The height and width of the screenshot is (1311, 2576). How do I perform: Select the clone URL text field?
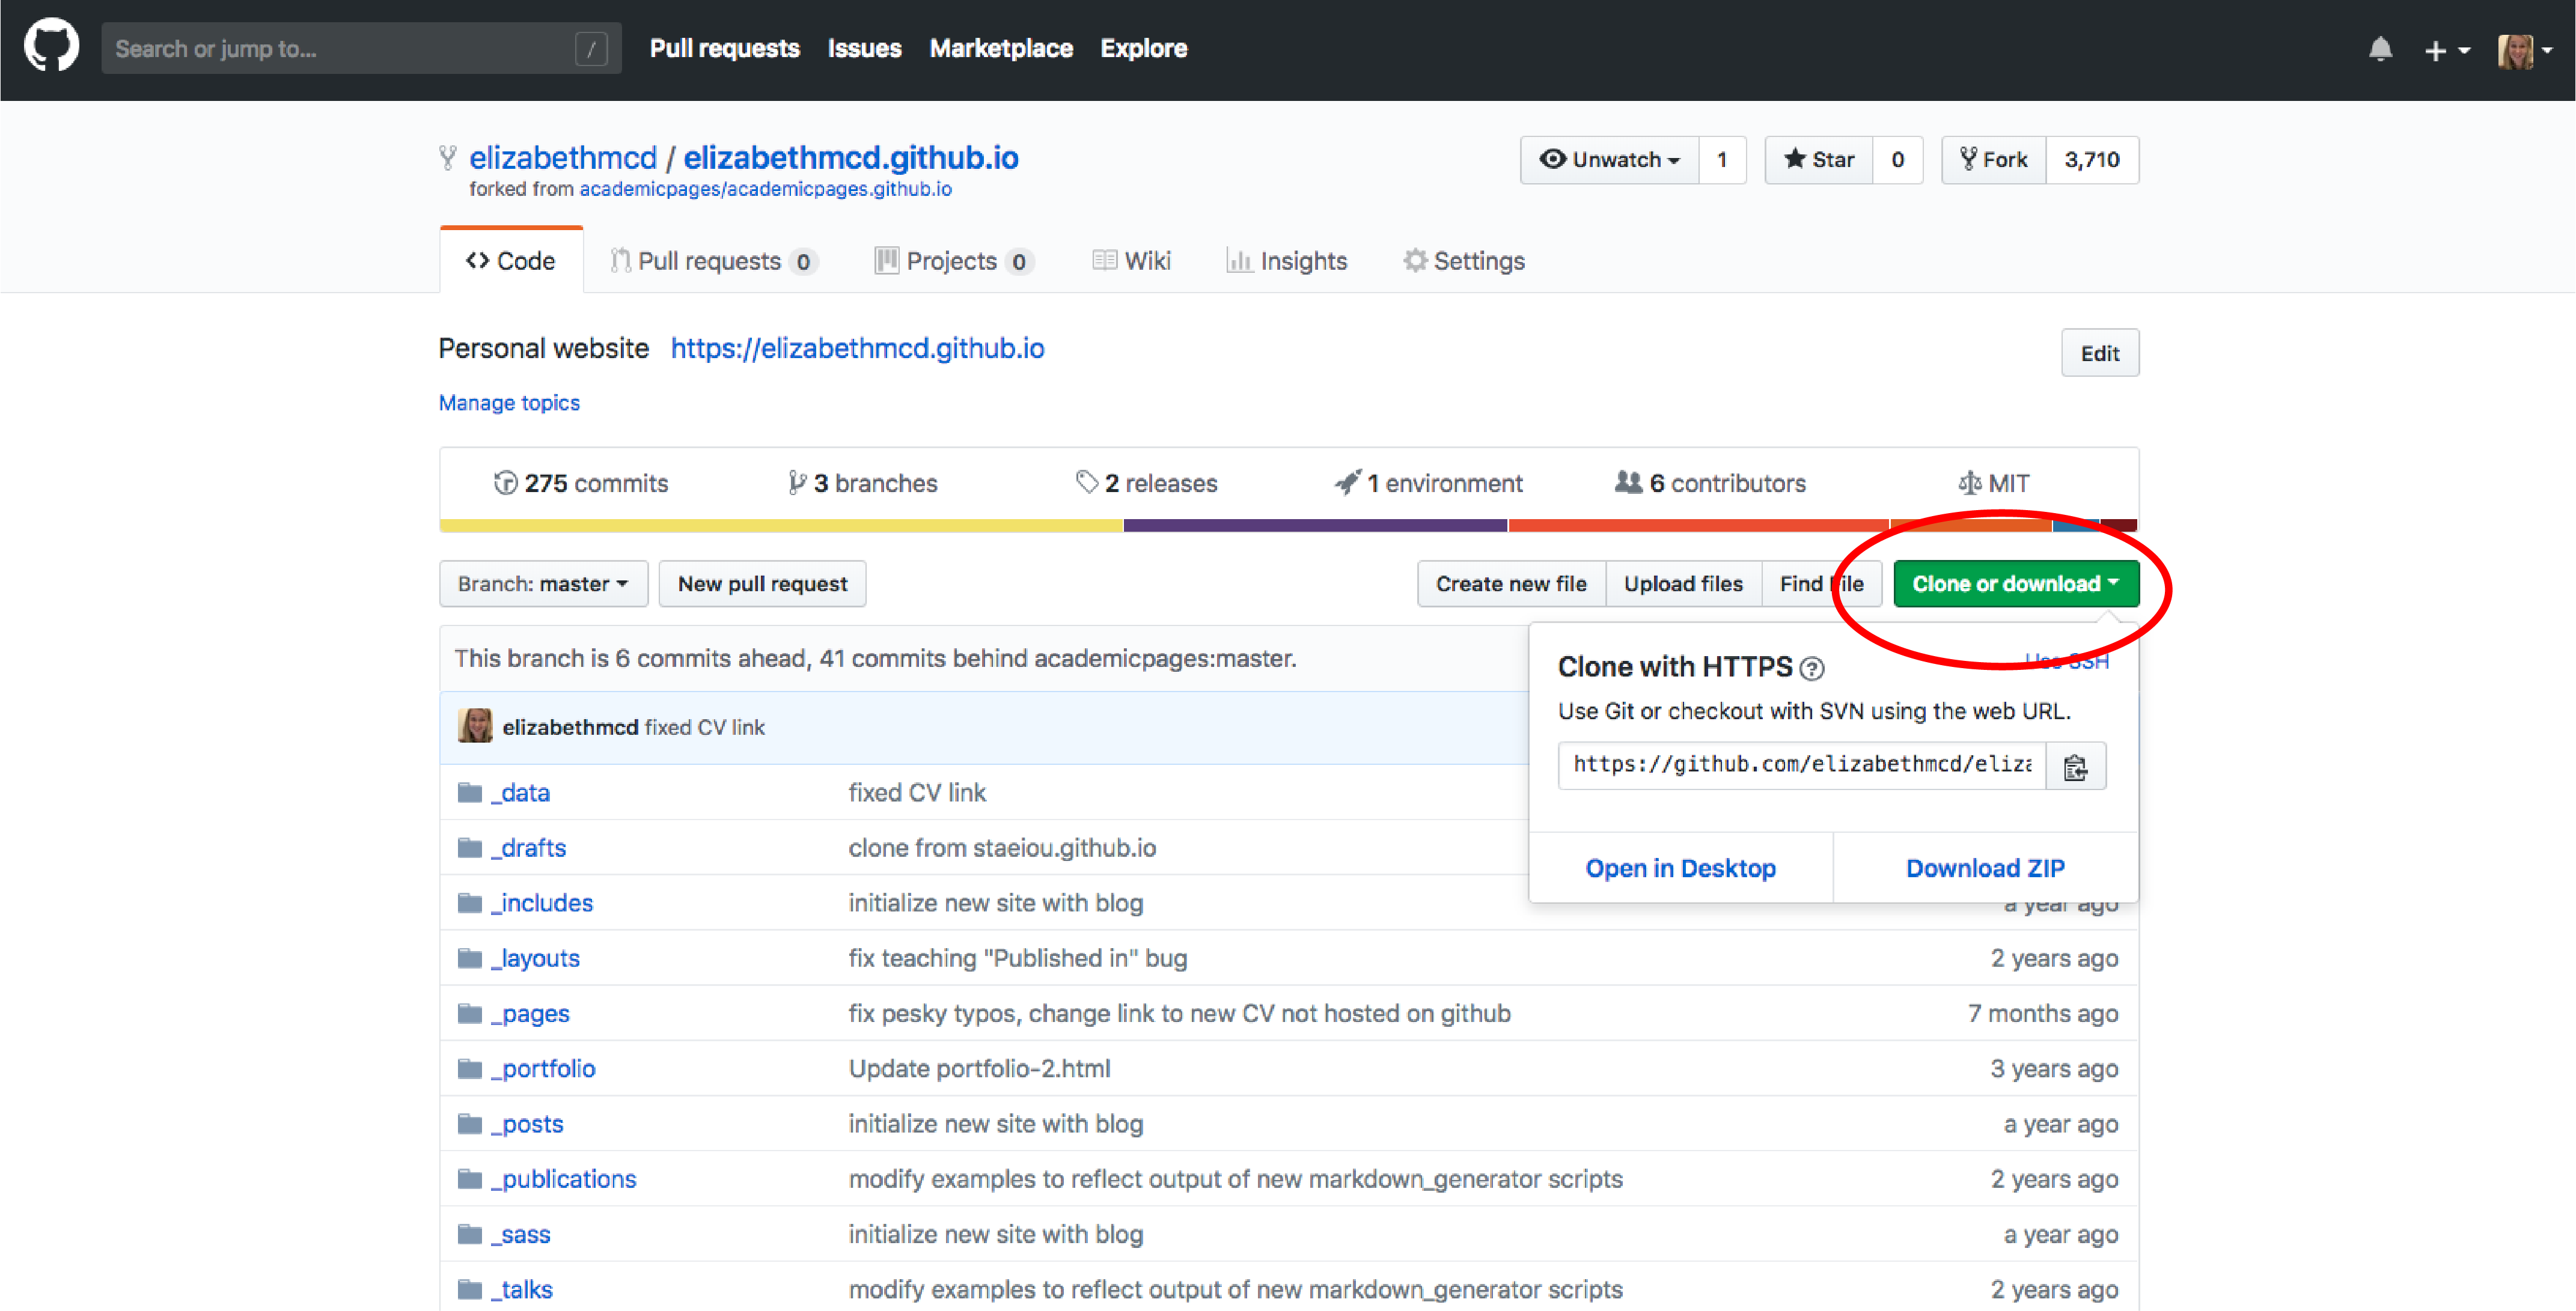[1802, 765]
